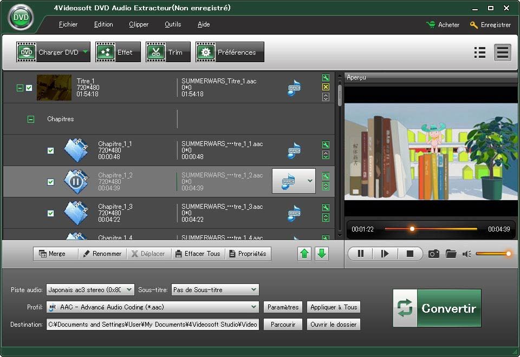The height and width of the screenshot is (357, 520).
Task: Open the Piste audio dropdown
Action: coord(90,290)
